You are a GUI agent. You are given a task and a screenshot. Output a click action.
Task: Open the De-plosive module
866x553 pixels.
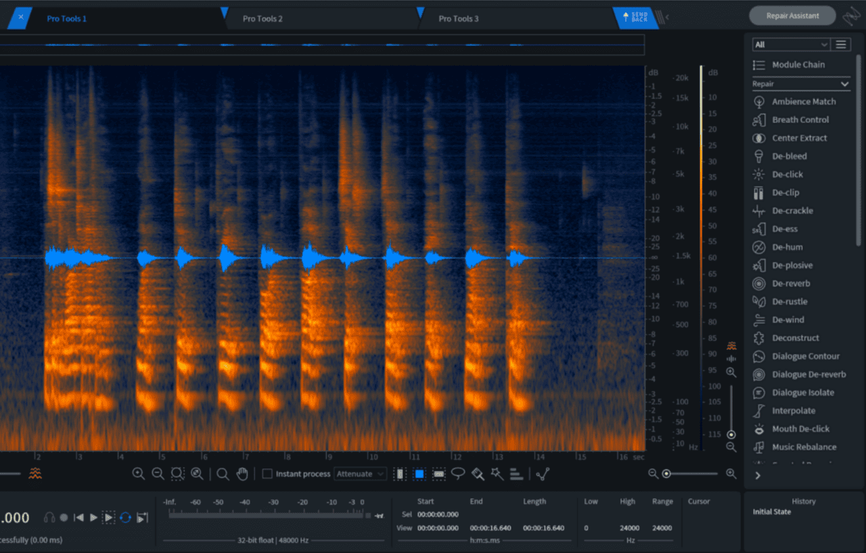783,266
